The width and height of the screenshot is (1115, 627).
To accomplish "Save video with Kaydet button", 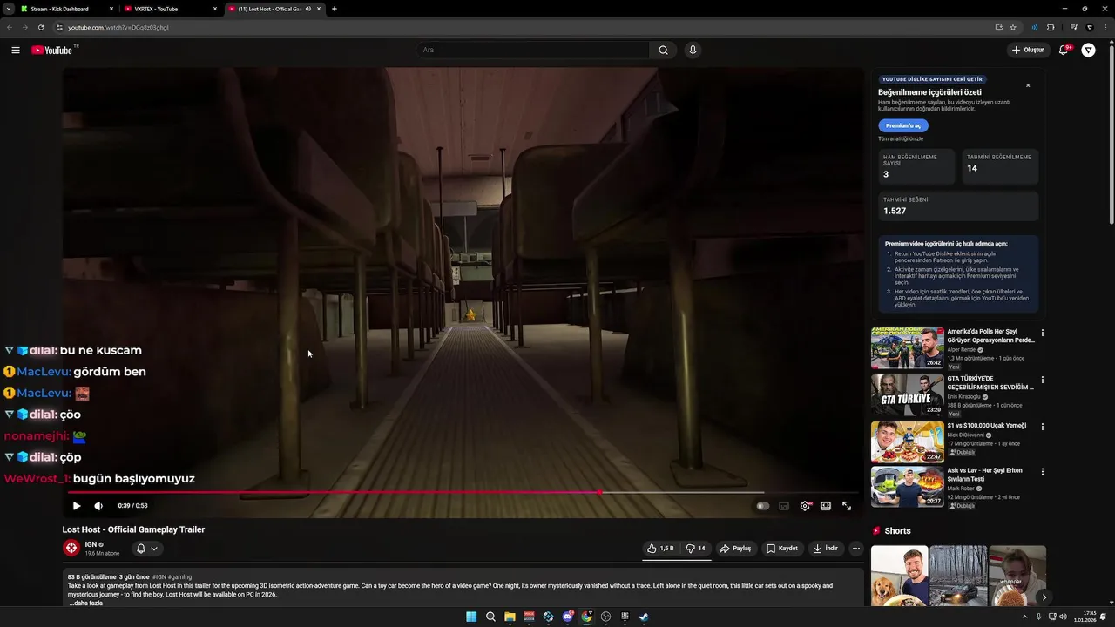I will click(x=782, y=549).
